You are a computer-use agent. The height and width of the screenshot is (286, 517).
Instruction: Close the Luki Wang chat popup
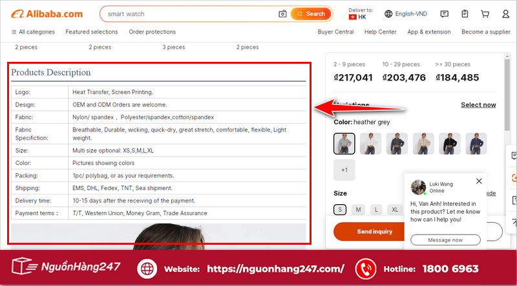coord(478,182)
